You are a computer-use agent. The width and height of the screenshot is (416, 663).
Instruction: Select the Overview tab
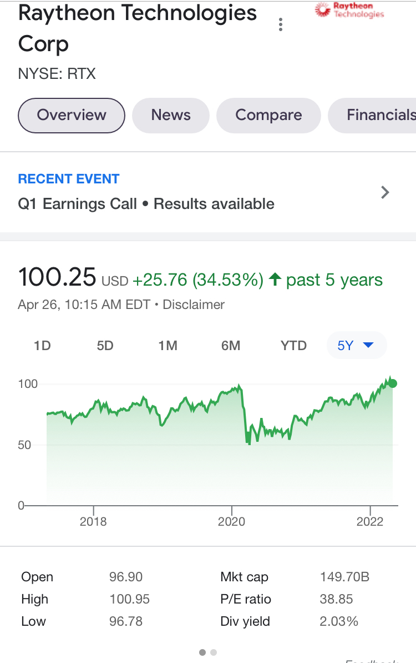point(72,115)
